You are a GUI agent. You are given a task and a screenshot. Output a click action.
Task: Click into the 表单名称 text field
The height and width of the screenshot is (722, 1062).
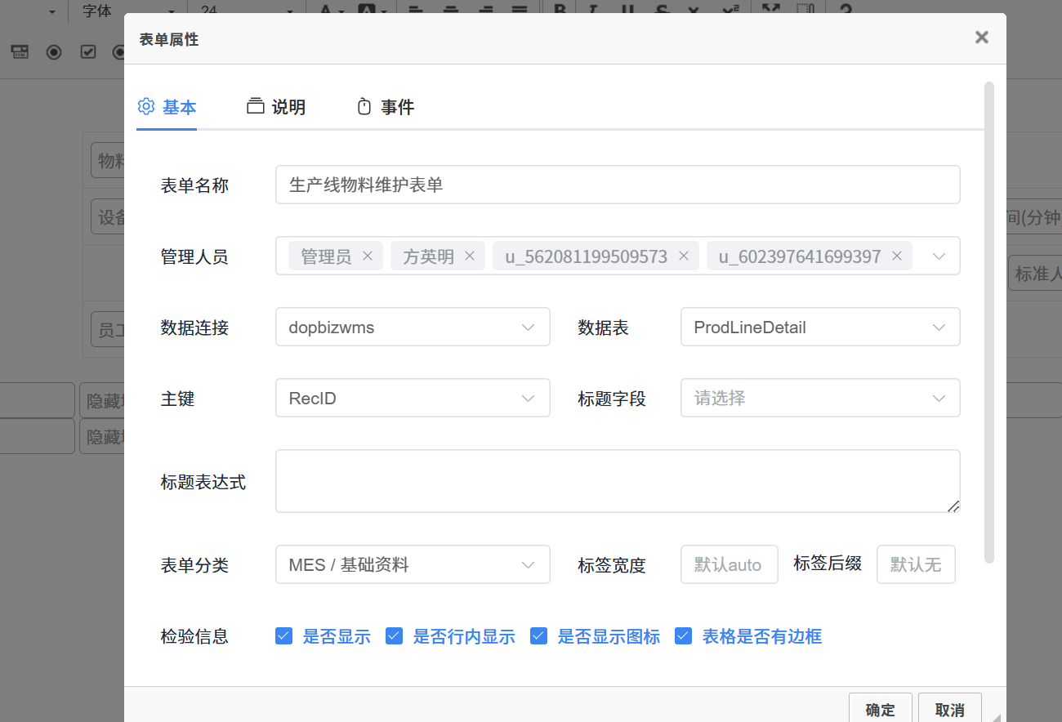(617, 185)
